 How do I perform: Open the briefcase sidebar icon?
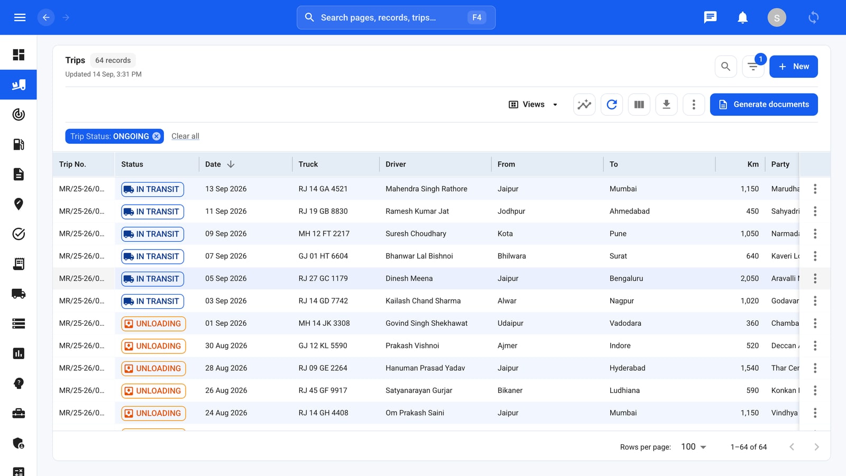pos(19,413)
